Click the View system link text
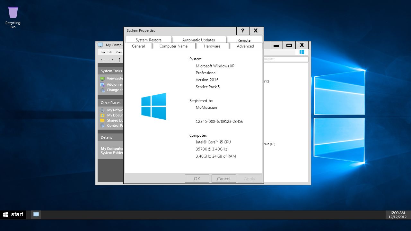This screenshot has height=231, width=411. tap(115, 78)
